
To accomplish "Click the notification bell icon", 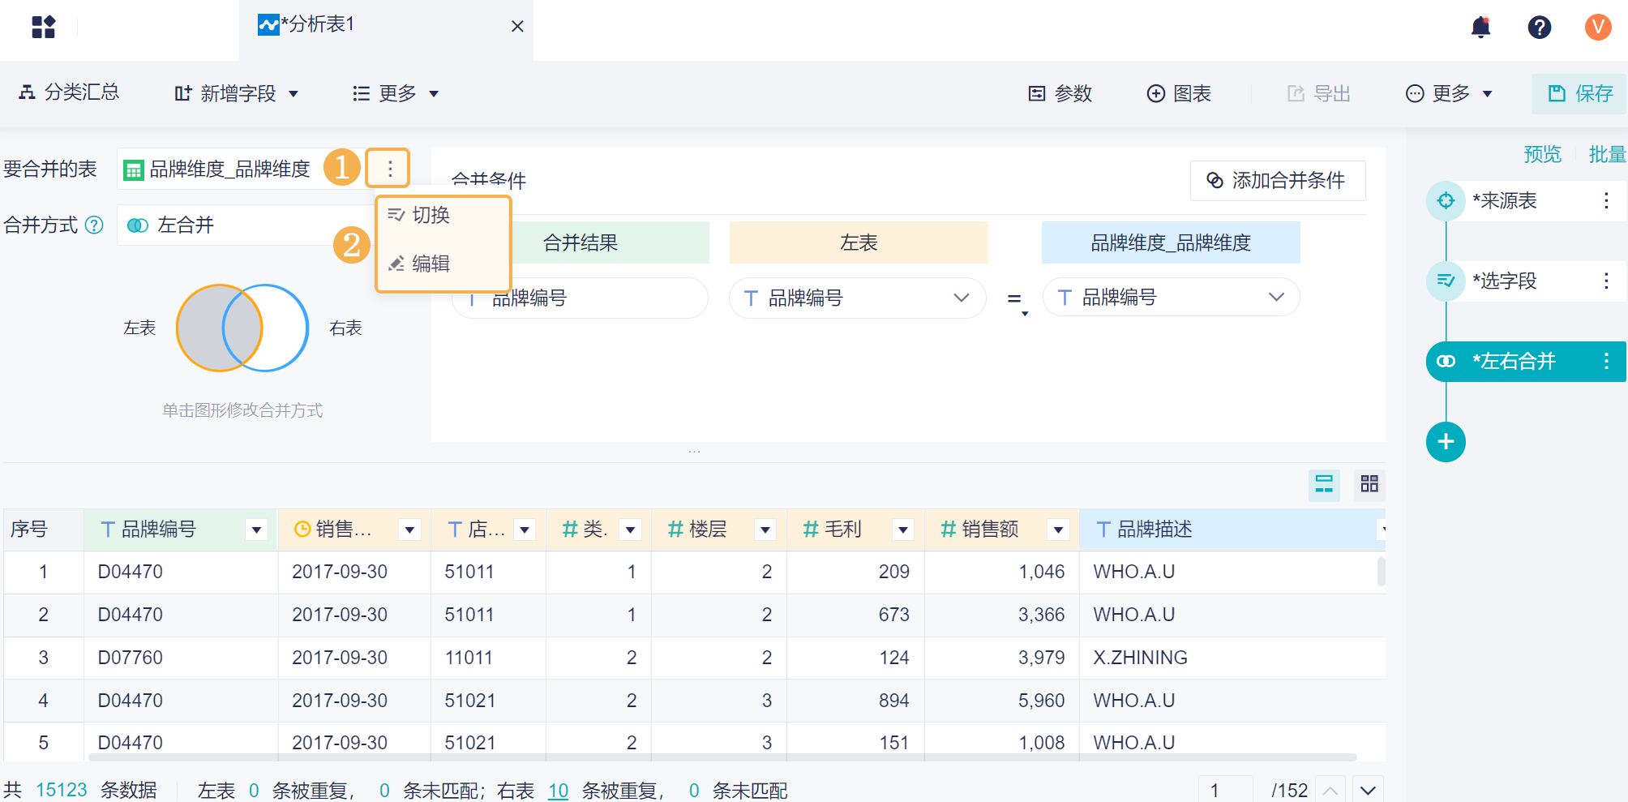I will [x=1480, y=28].
